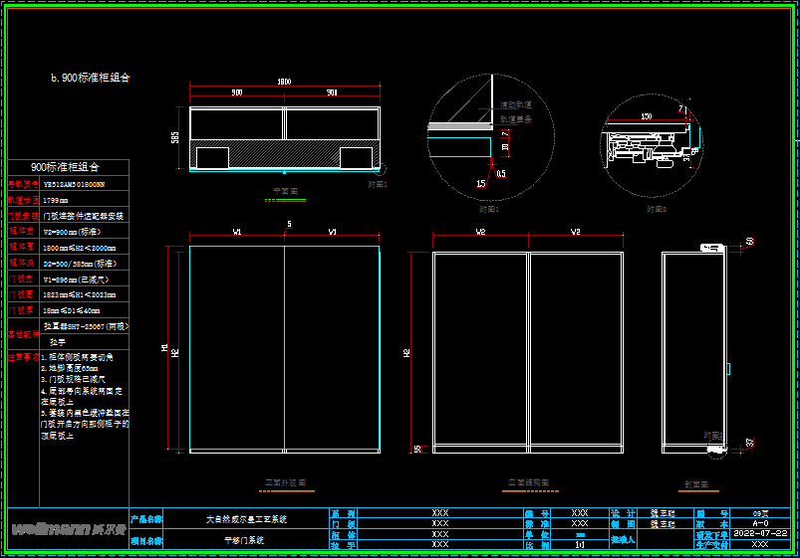Select the date 2022-07-22 in title block
800x558 pixels.
(759, 533)
